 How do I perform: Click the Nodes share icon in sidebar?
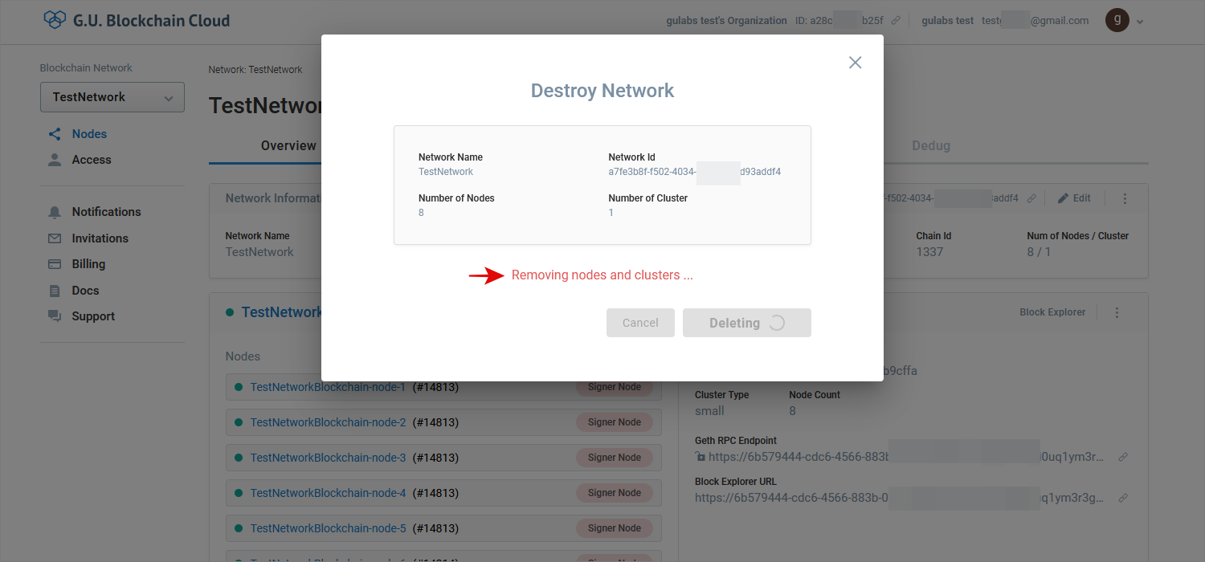[x=55, y=134]
